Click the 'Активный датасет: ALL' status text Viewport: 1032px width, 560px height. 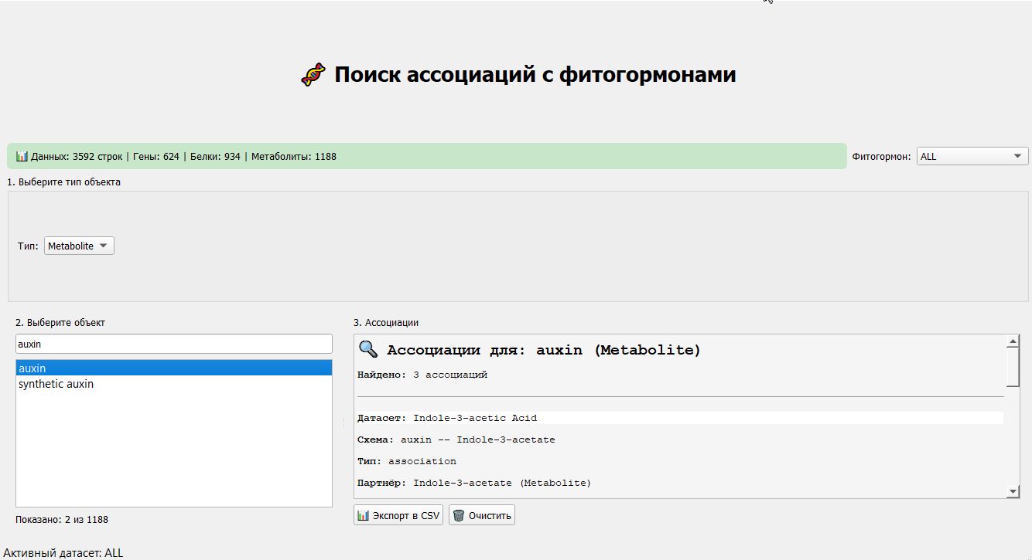(x=63, y=553)
